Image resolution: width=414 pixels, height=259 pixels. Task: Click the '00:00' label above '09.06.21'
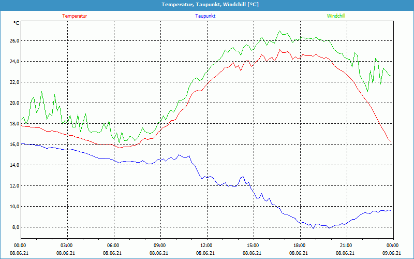[x=393, y=246]
